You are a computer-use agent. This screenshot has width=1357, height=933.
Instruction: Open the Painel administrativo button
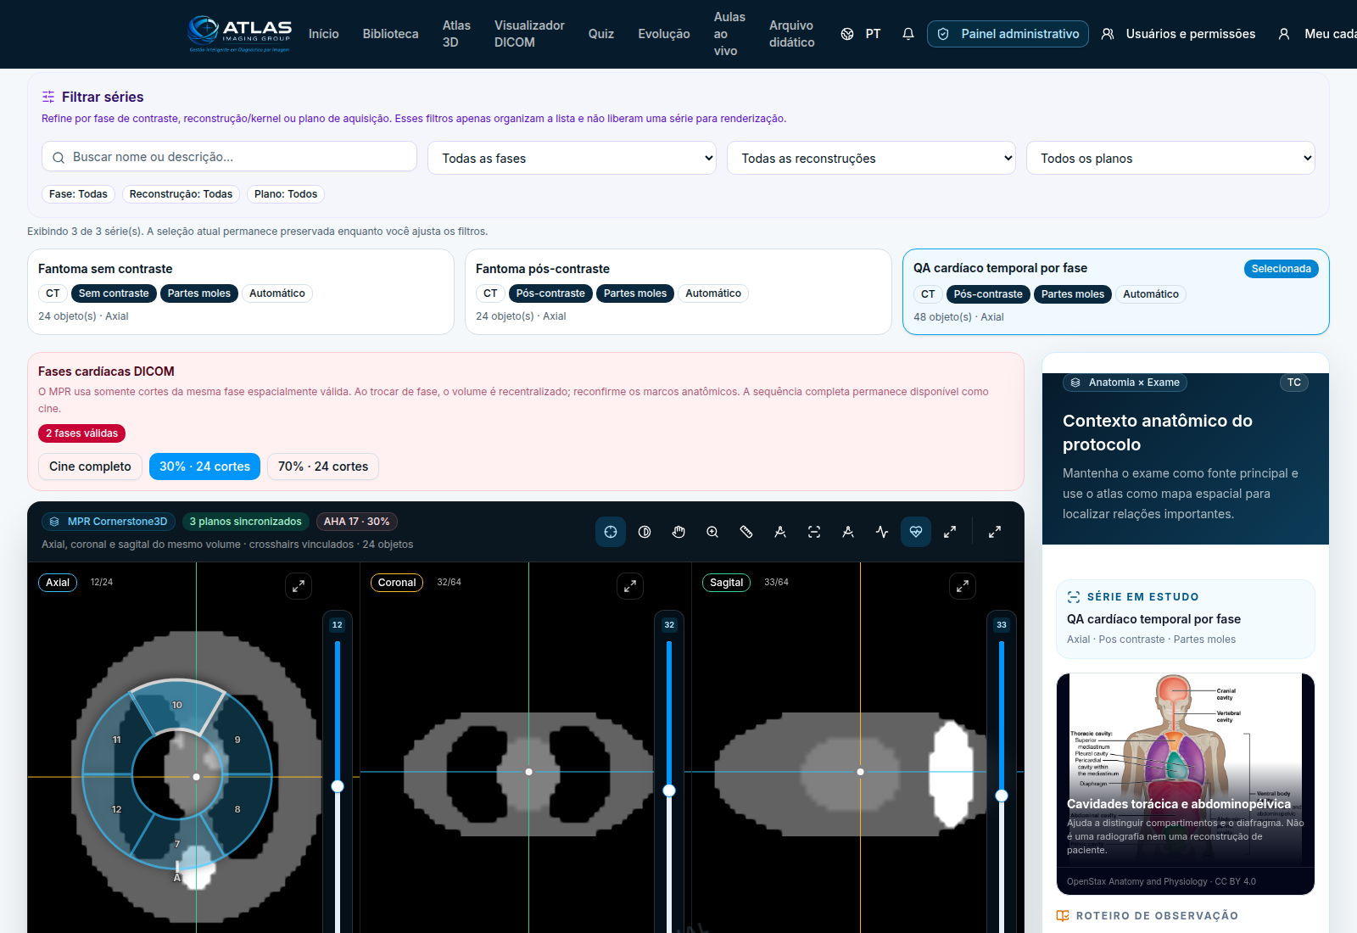pos(1008,34)
